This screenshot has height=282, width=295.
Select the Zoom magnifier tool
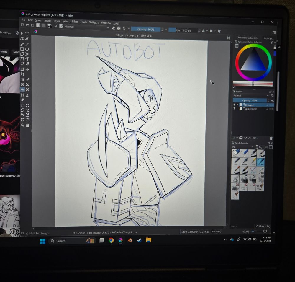22,125
